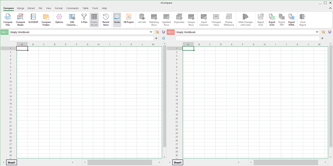Screen dimensions: 333x166
Task: Open the FILE 2 workbook dropdown
Action: [x=317, y=32]
